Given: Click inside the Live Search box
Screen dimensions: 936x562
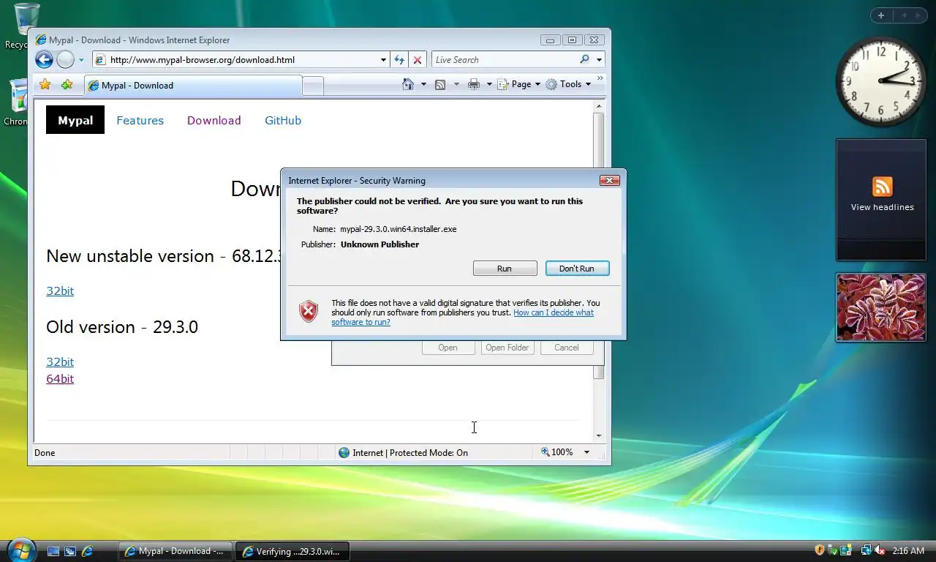Looking at the screenshot, I should [505, 60].
